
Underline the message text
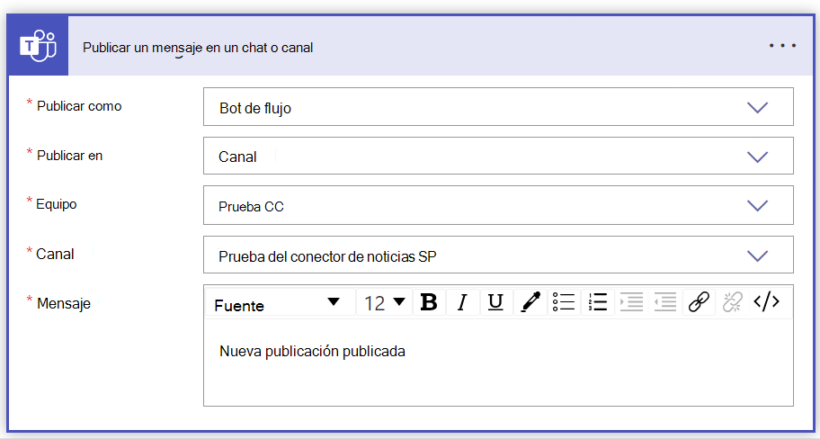495,302
